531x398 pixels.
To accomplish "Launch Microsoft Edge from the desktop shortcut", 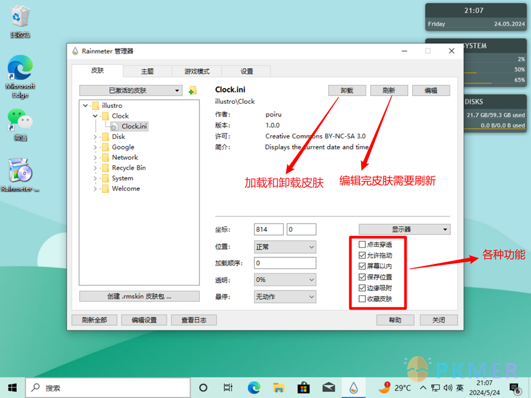I will coord(20,77).
